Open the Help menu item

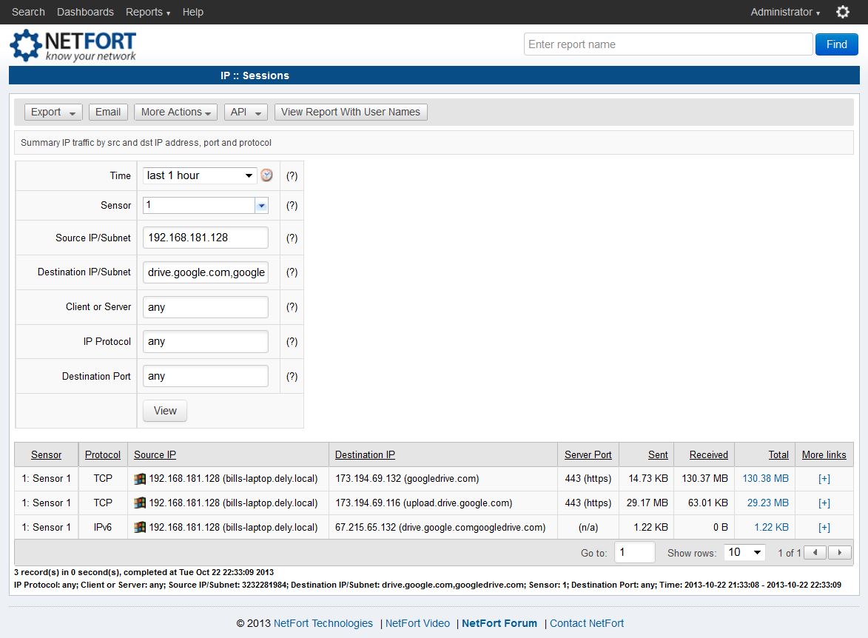pos(193,12)
